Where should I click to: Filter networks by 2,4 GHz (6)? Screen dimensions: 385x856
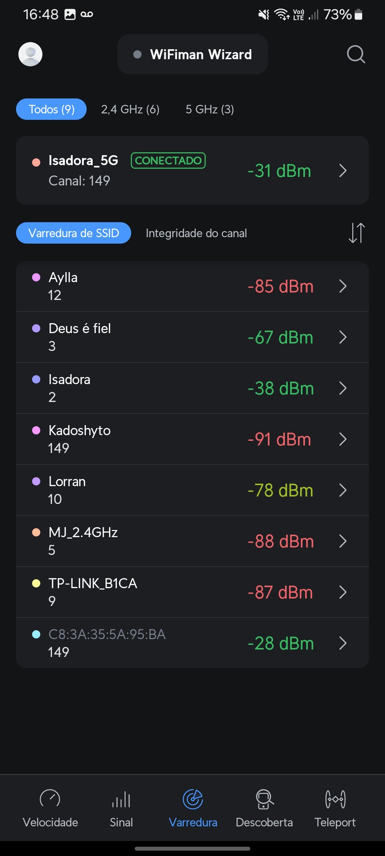click(130, 109)
